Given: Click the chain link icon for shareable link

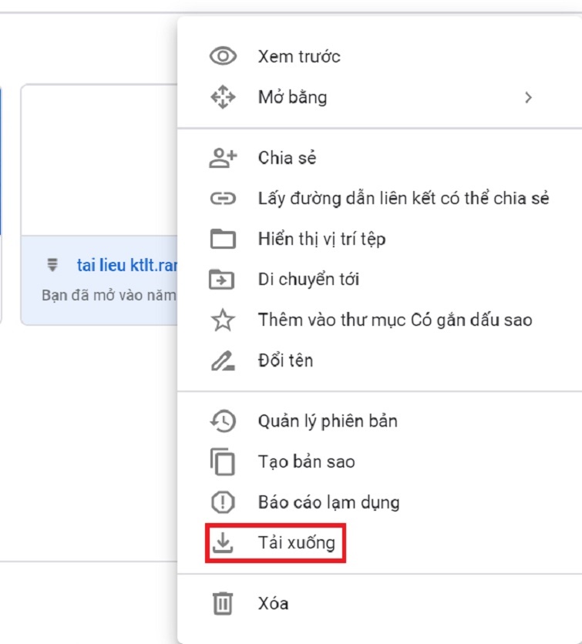Looking at the screenshot, I should coord(223,199).
